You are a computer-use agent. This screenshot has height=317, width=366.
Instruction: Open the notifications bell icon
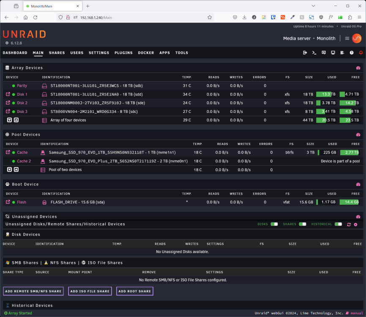tap(361, 53)
